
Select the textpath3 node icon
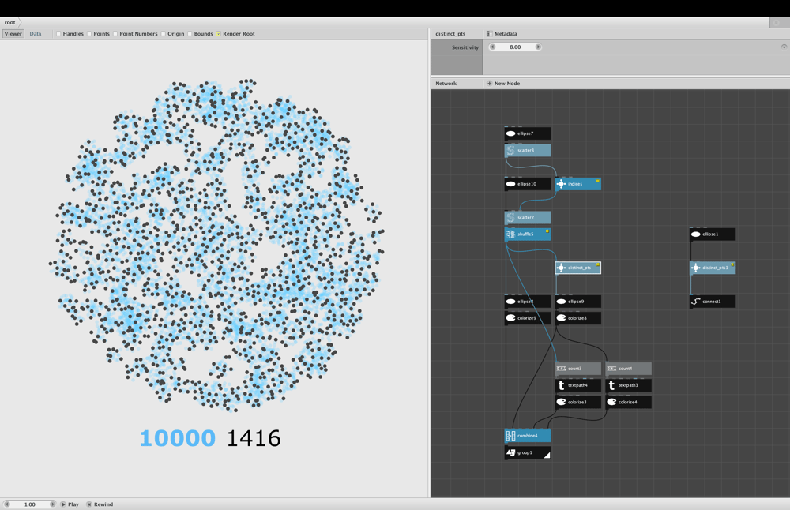[611, 385]
